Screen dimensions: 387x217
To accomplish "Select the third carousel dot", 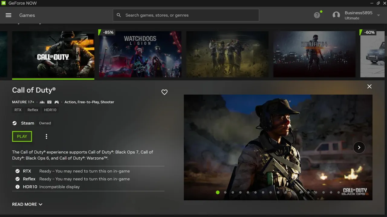I will [x=233, y=192].
